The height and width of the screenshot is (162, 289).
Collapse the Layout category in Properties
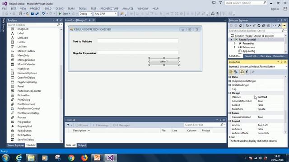click(230, 121)
